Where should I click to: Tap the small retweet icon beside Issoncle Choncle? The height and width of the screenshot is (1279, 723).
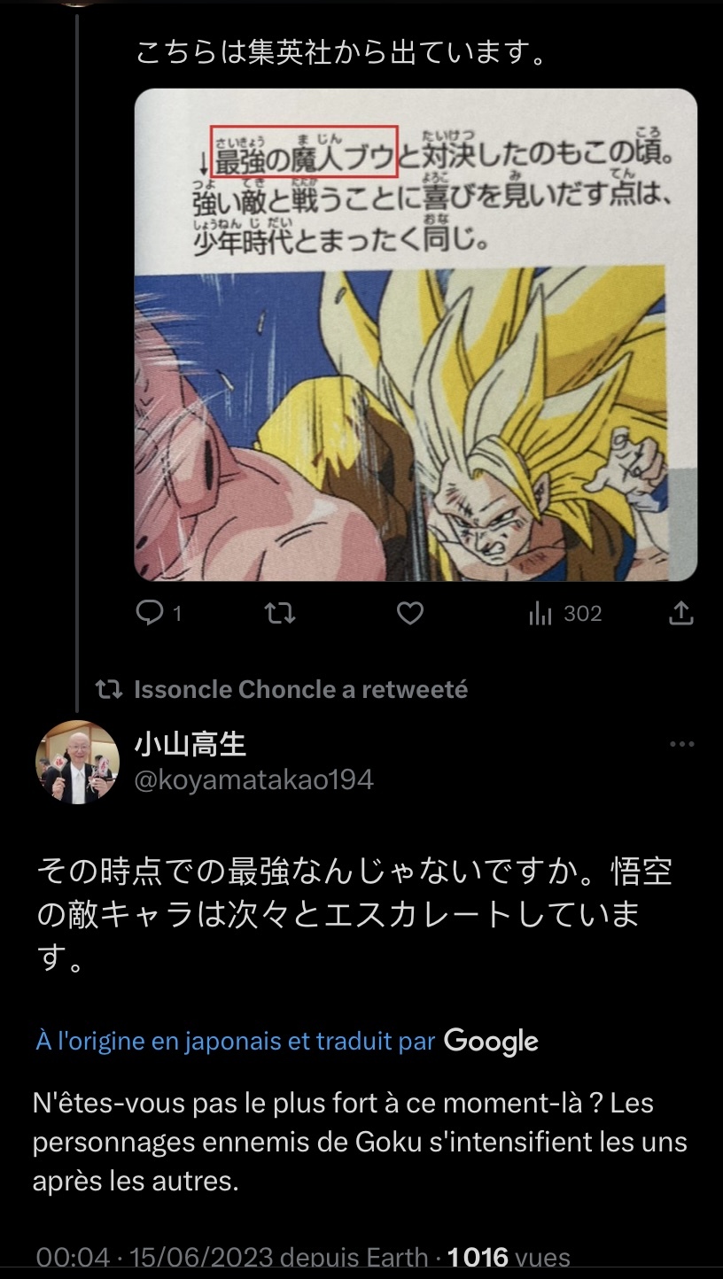point(109,689)
